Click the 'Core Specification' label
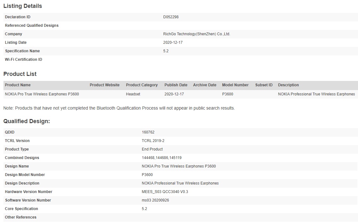This screenshot has height=222, width=358. [21, 209]
